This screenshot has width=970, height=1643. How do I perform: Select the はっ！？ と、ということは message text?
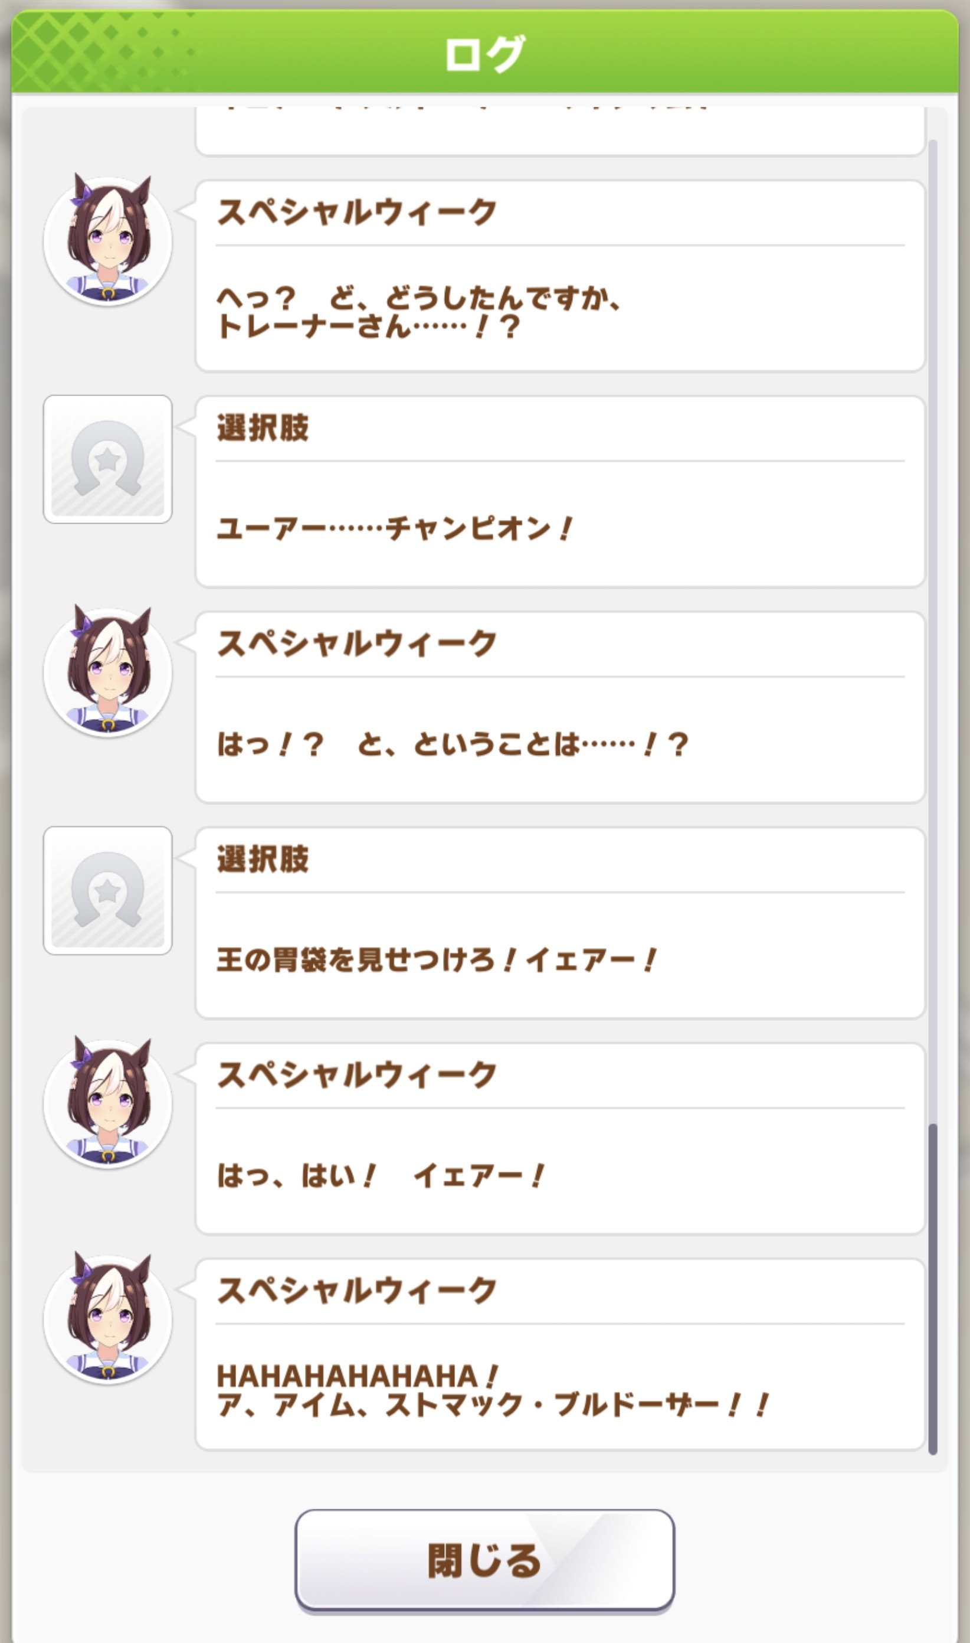point(453,744)
